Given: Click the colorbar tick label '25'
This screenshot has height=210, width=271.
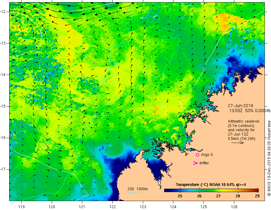Looking at the screenshot, I should click(x=180, y=196).
